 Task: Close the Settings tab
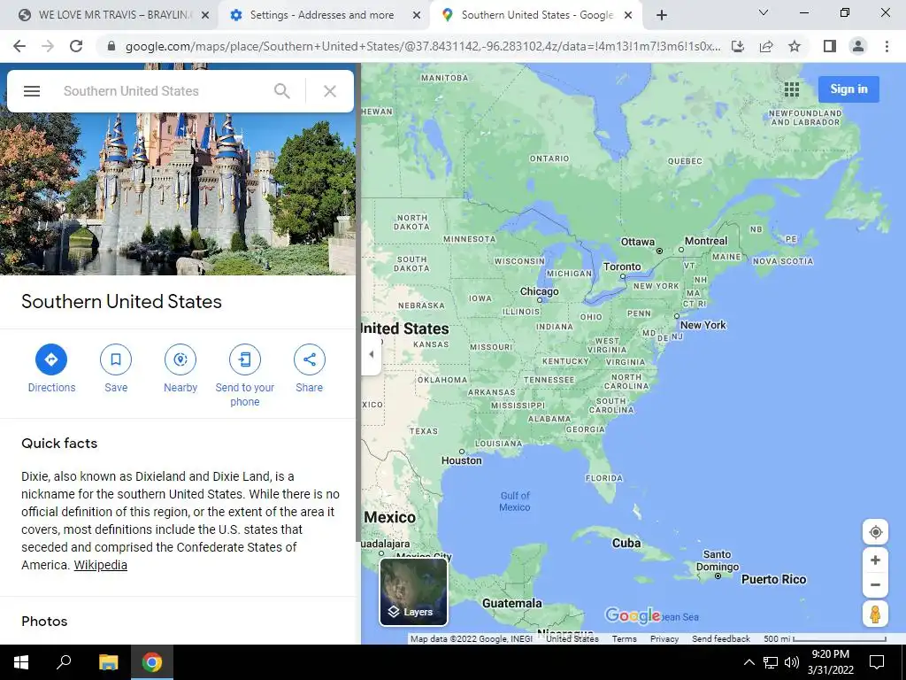pyautogui.click(x=417, y=16)
